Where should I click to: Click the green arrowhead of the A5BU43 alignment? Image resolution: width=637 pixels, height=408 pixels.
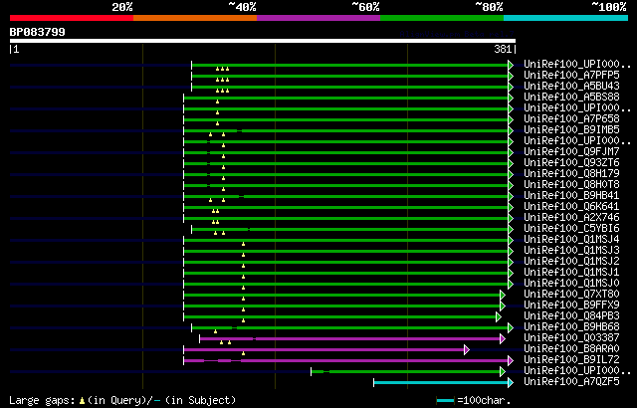click(511, 87)
